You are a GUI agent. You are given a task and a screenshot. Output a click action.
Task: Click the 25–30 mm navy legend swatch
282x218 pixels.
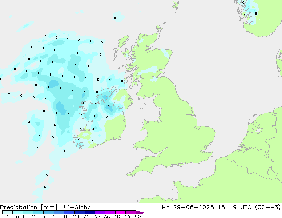pos(90,212)
